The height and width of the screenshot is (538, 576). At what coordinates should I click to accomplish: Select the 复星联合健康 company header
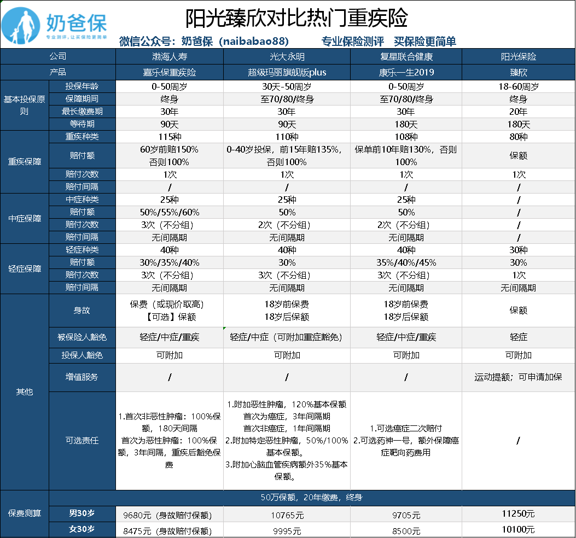click(x=406, y=56)
